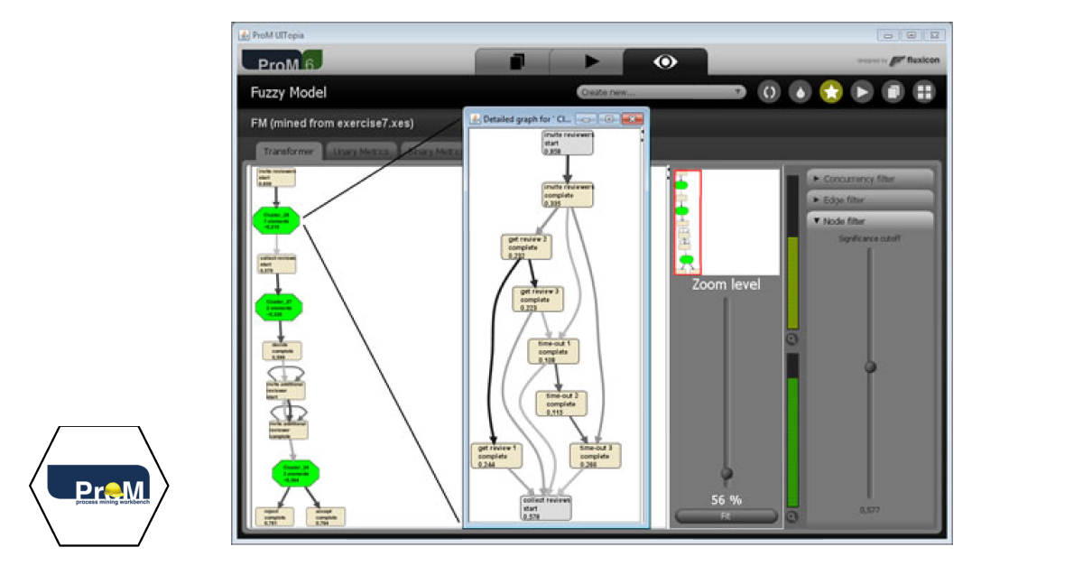Click the magnifier icon below the lower green bar
Viewport: 1083px width, 566px height.
(791, 517)
